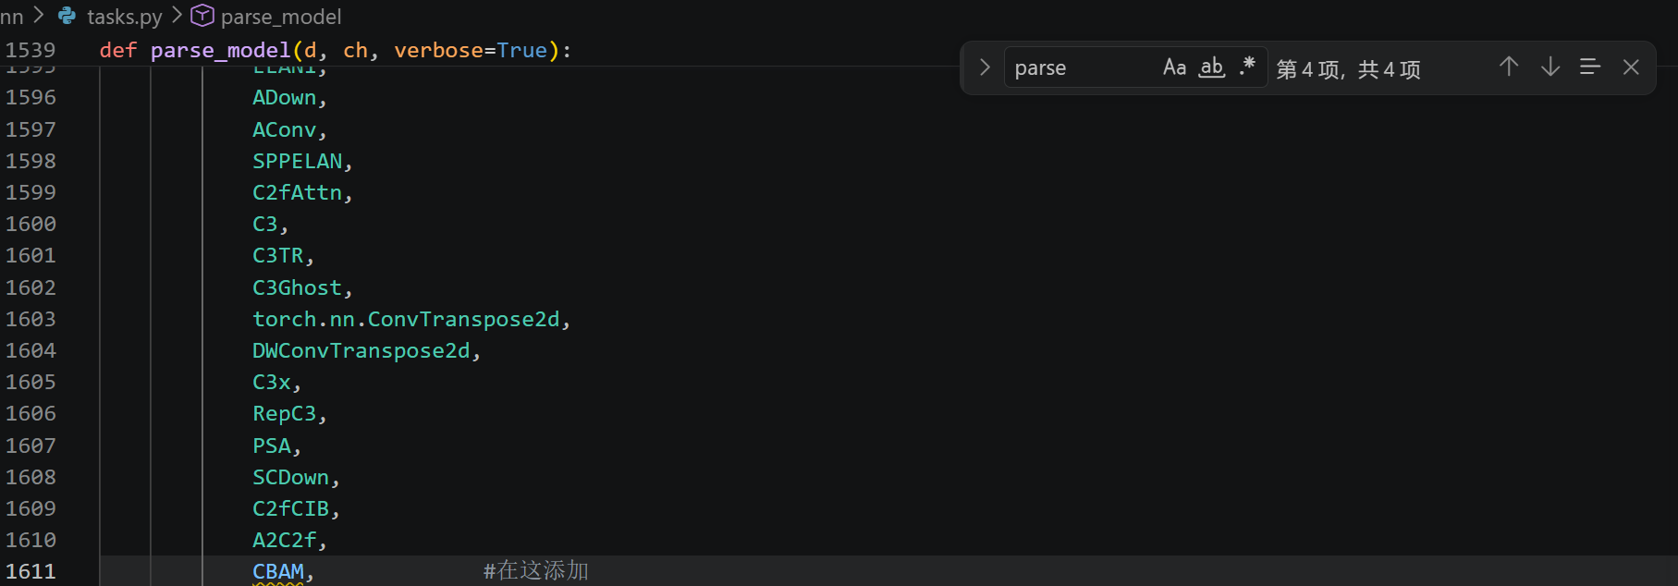Go to next match arrow
This screenshot has height=586, width=1678.
tap(1550, 67)
